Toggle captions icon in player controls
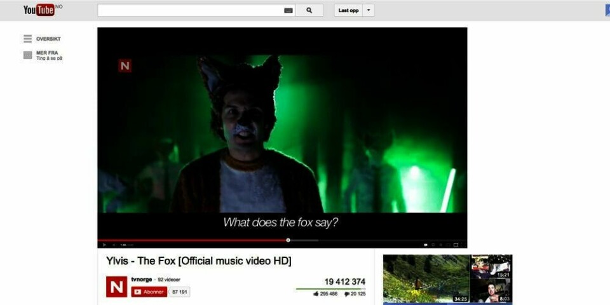 tap(426, 245)
